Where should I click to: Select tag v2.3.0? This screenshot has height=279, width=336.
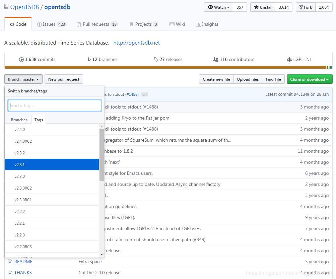click(52, 177)
